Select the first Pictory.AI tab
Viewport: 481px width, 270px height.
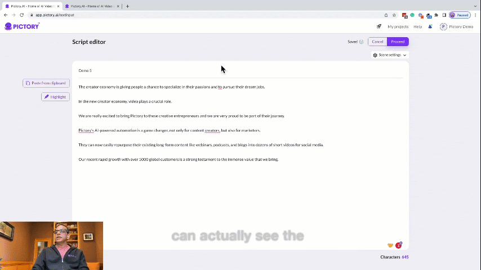pos(32,6)
